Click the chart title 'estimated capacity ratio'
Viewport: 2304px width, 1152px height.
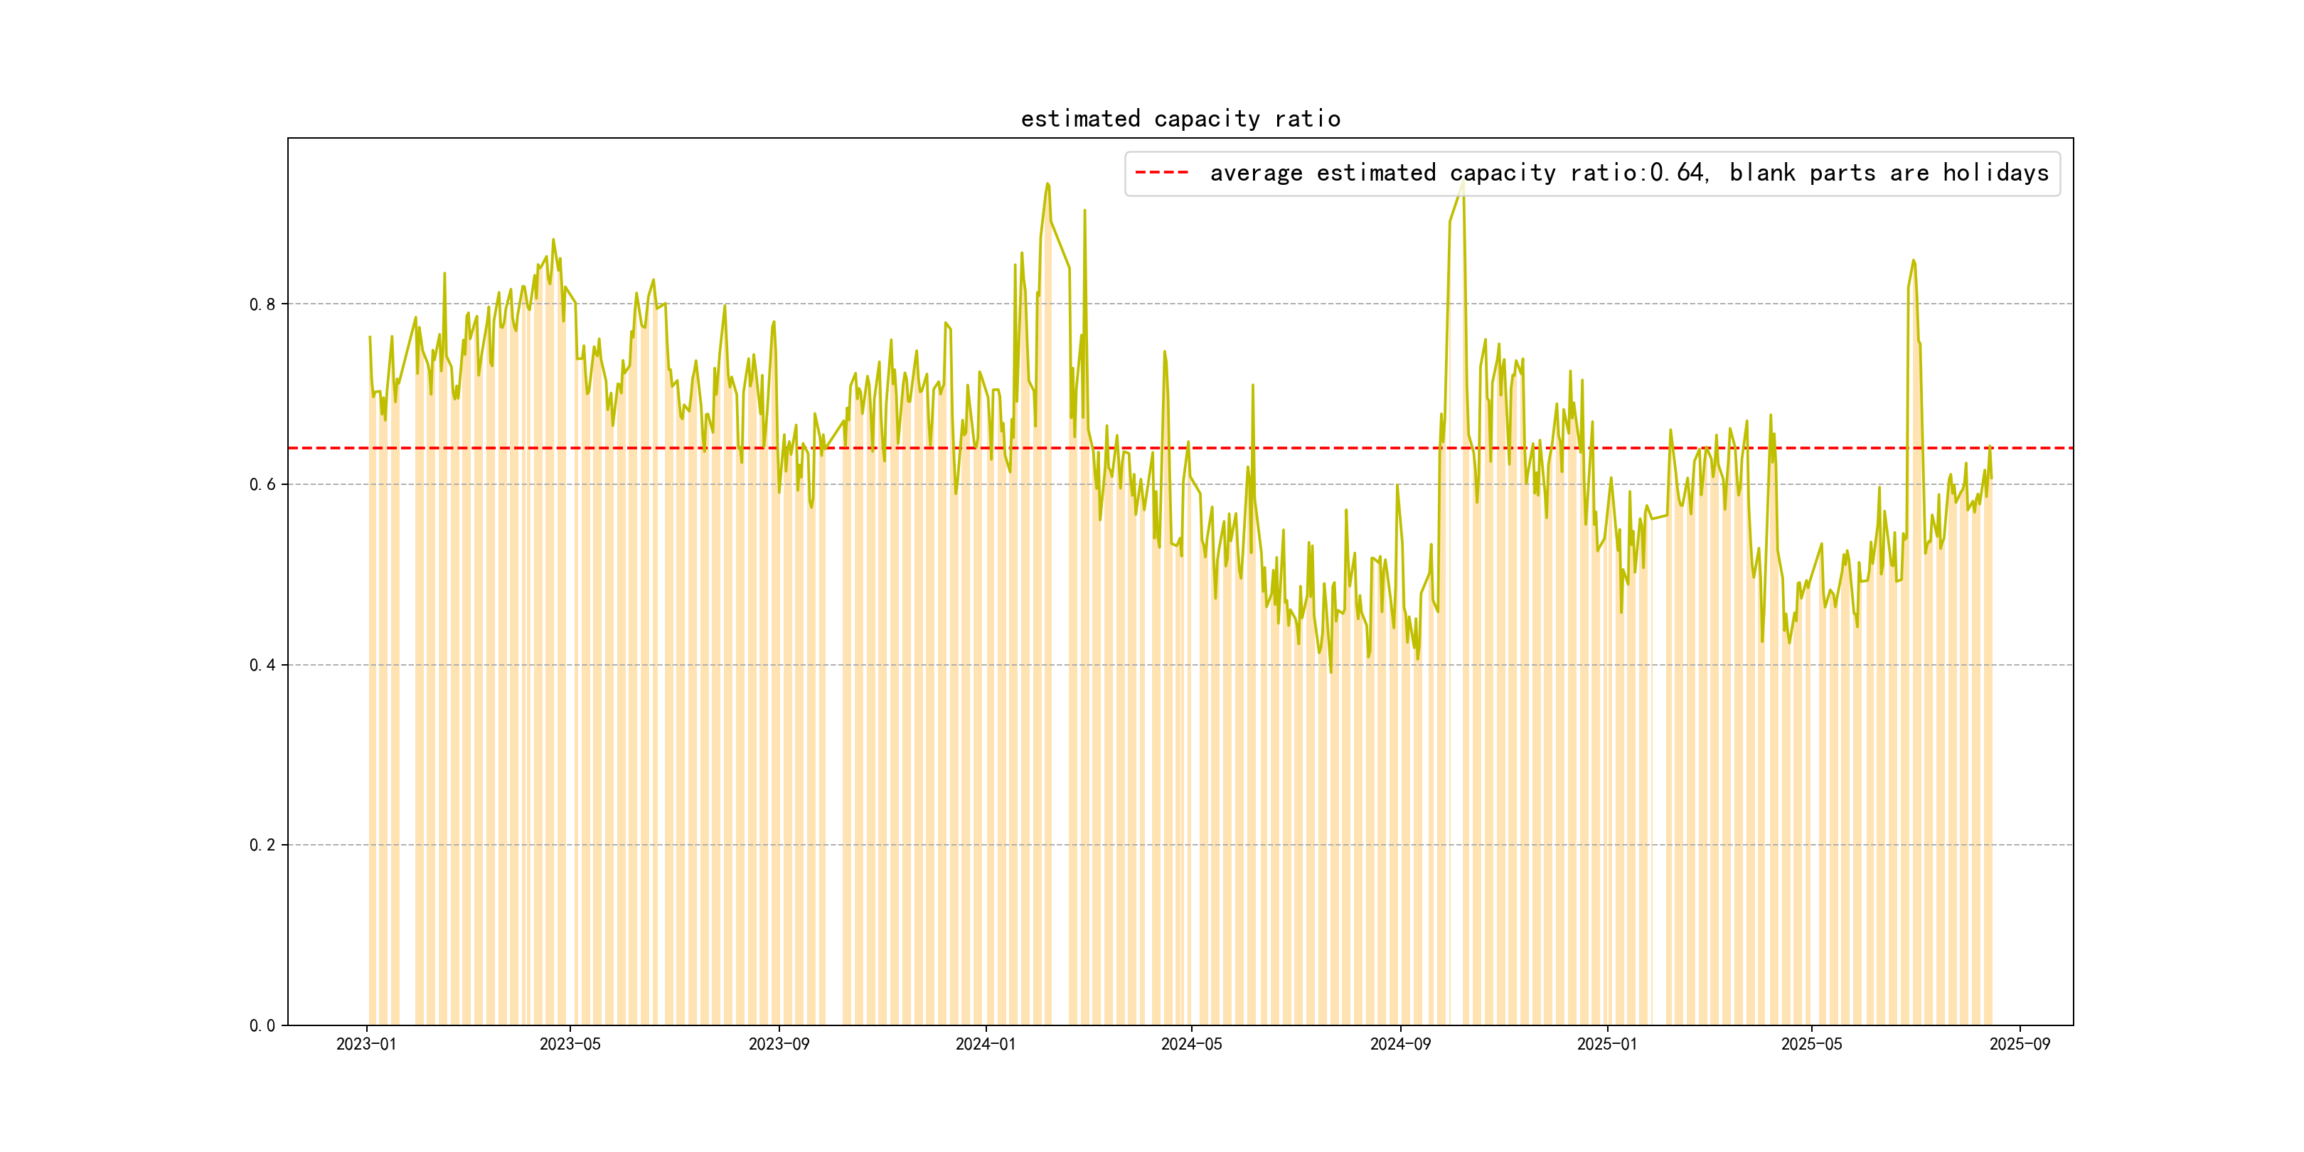(1180, 119)
